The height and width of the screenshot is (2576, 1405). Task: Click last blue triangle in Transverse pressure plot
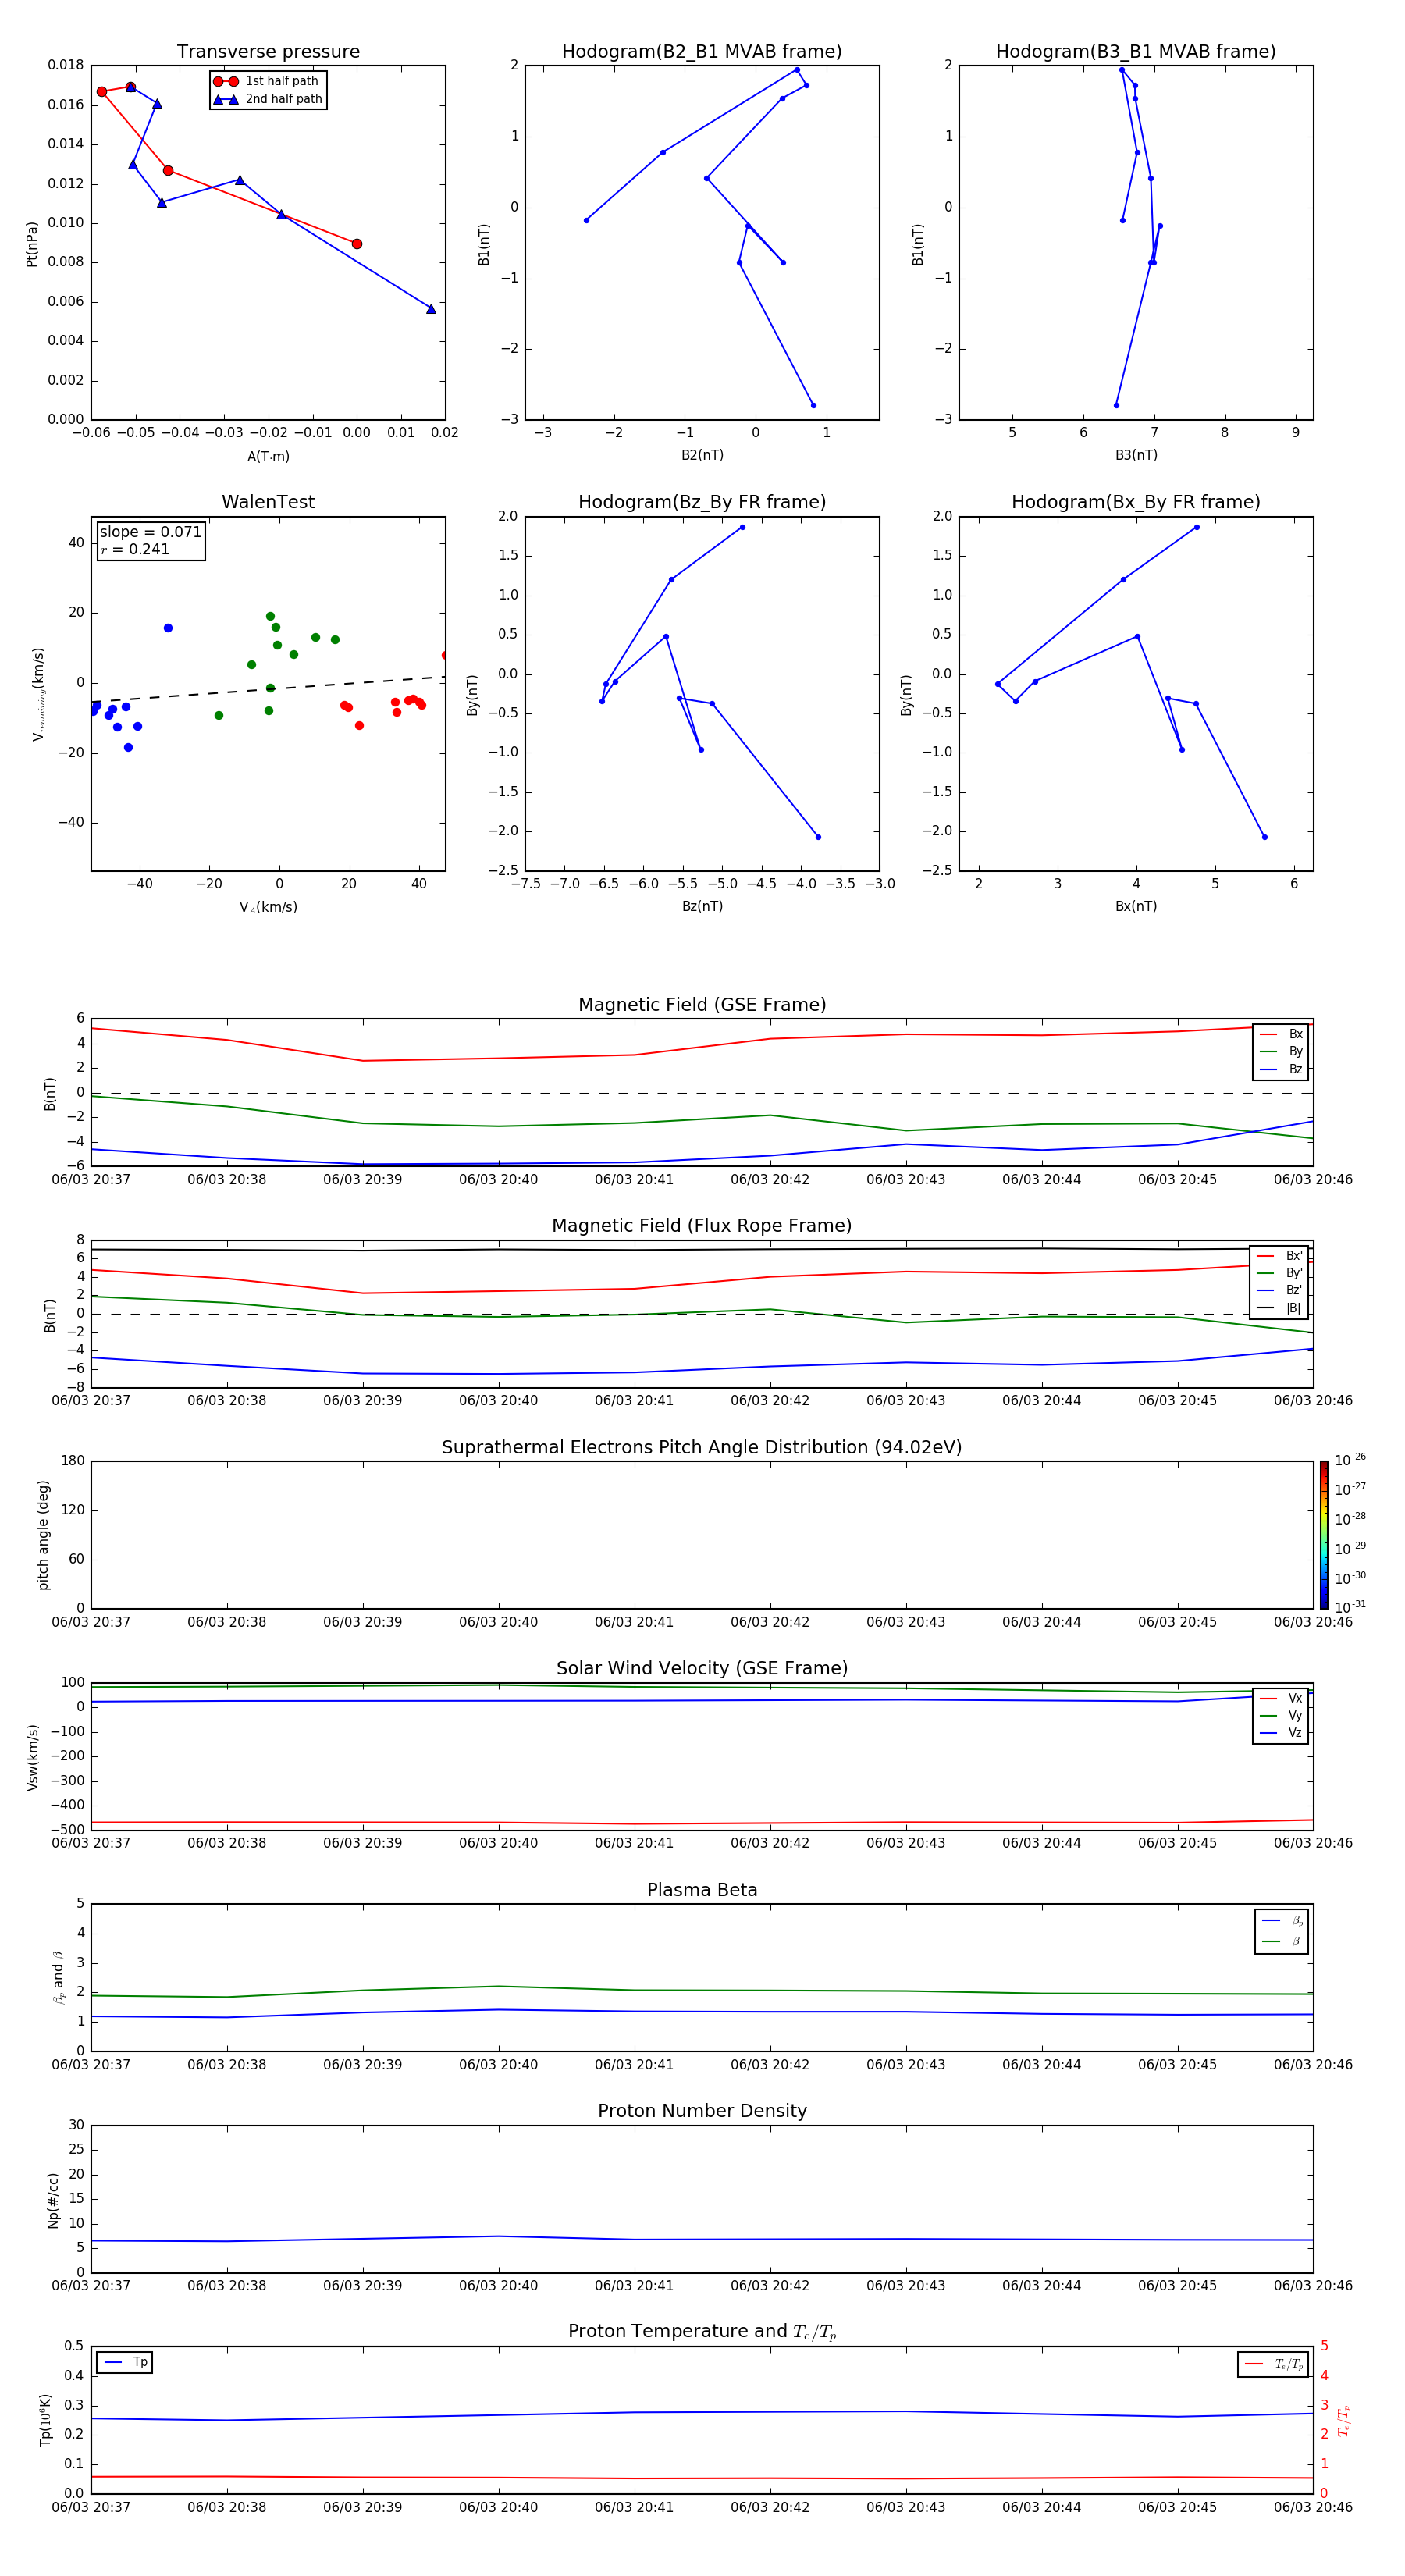coord(431,309)
